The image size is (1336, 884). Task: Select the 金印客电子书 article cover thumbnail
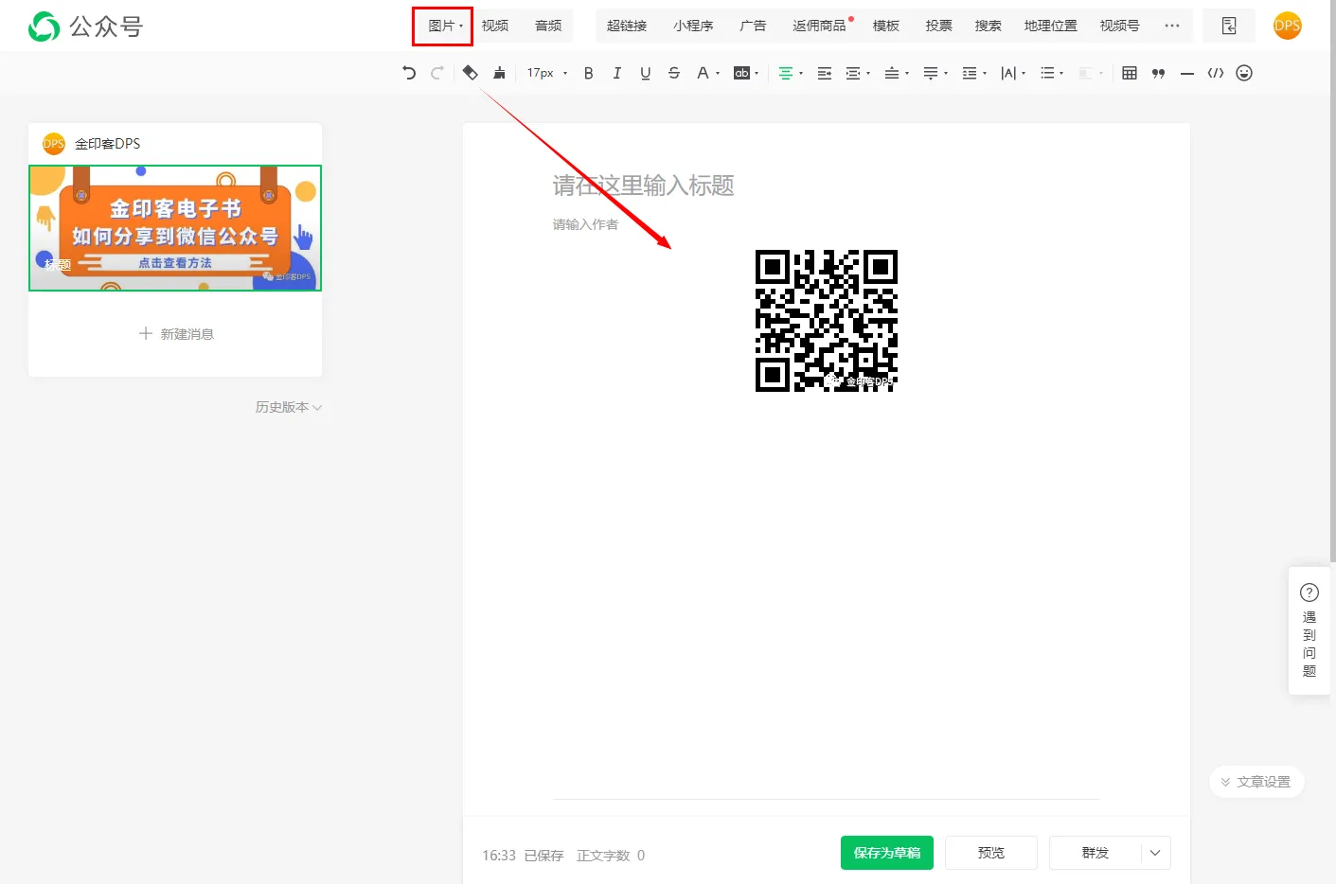pyautogui.click(x=175, y=228)
